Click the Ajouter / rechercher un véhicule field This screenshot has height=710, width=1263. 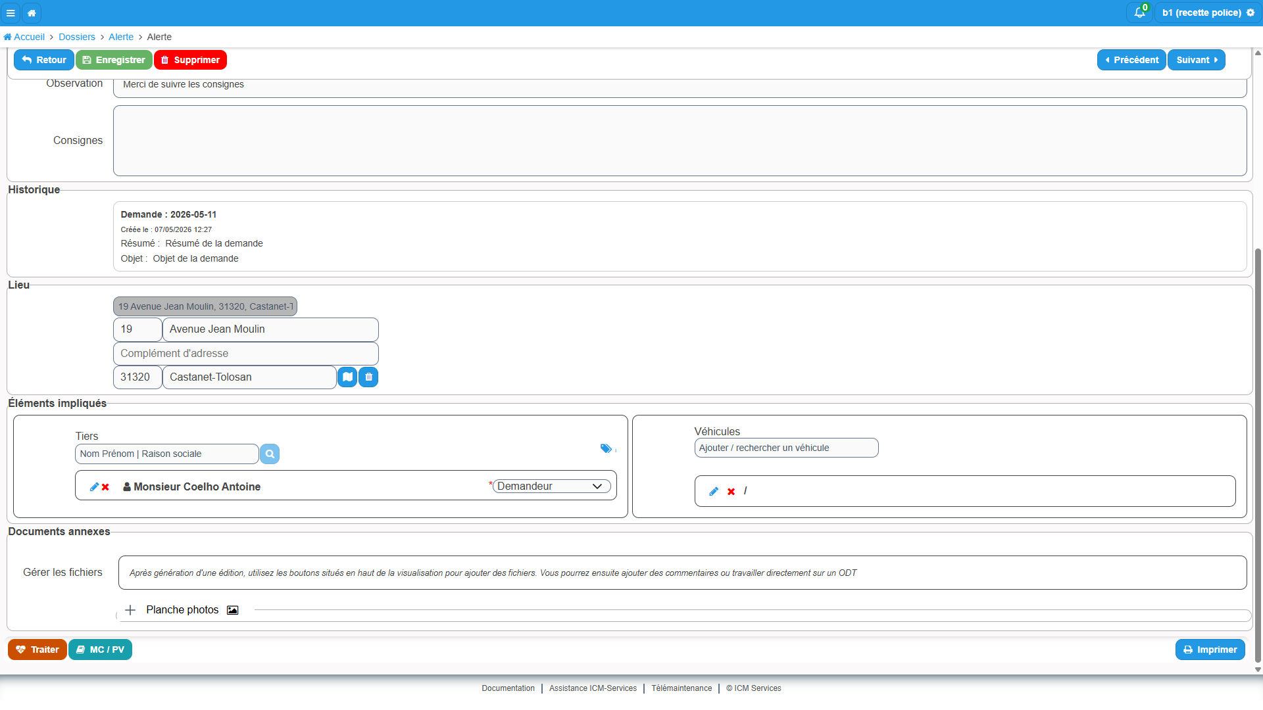786,448
